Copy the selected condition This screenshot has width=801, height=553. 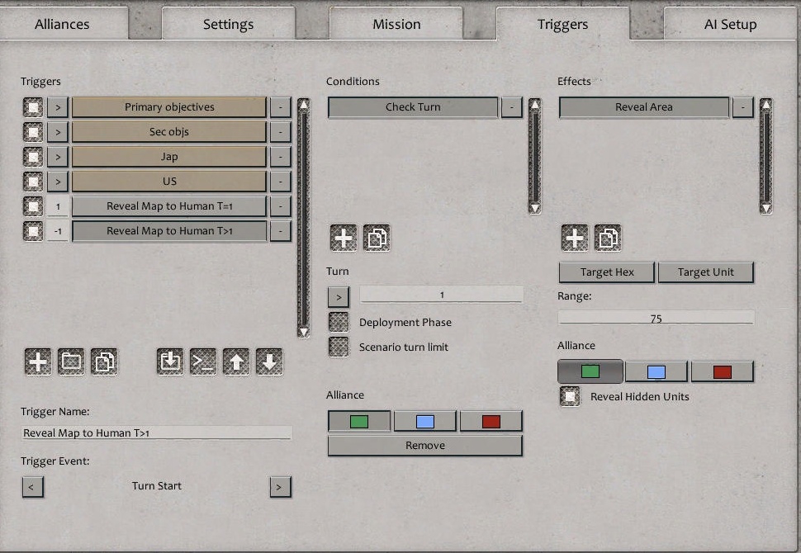point(377,238)
